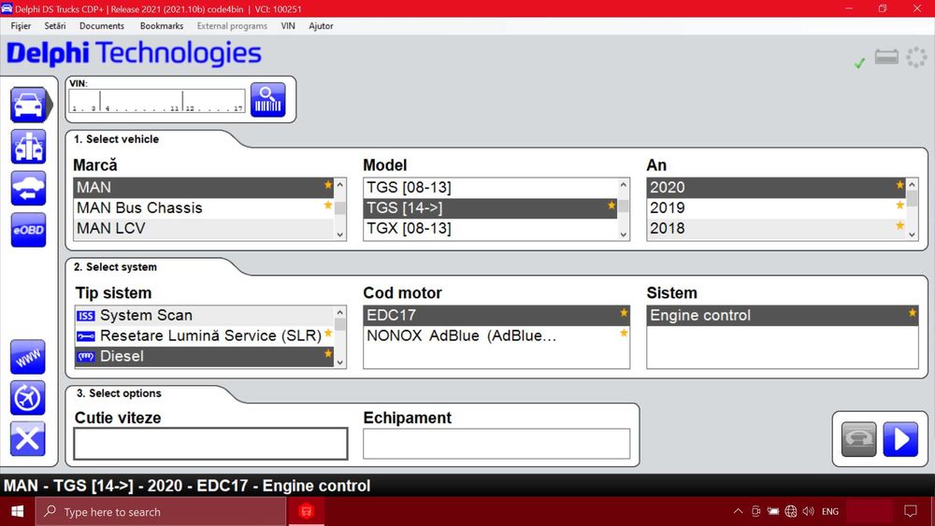This screenshot has height=526, width=935.
Task: Click the taskbar search box
Action: coord(161,511)
